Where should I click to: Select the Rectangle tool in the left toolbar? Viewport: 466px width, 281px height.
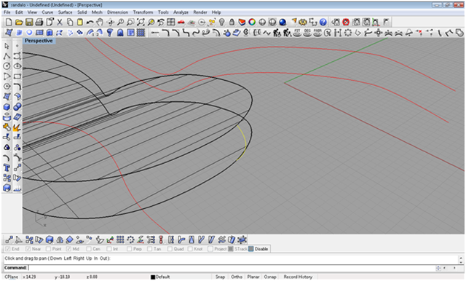(x=17, y=76)
